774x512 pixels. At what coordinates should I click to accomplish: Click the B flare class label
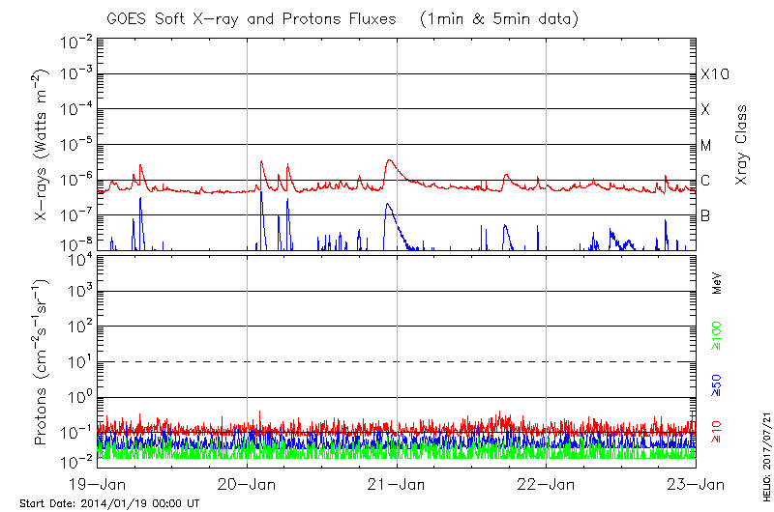705,215
